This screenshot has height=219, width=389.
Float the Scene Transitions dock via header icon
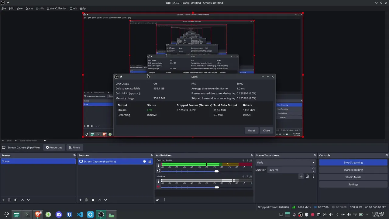tap(315, 155)
